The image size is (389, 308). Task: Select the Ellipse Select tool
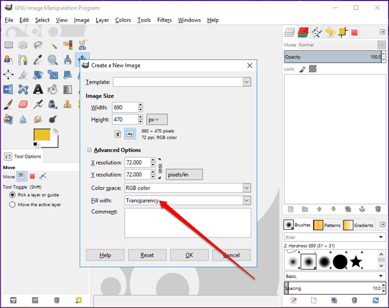pos(23,45)
